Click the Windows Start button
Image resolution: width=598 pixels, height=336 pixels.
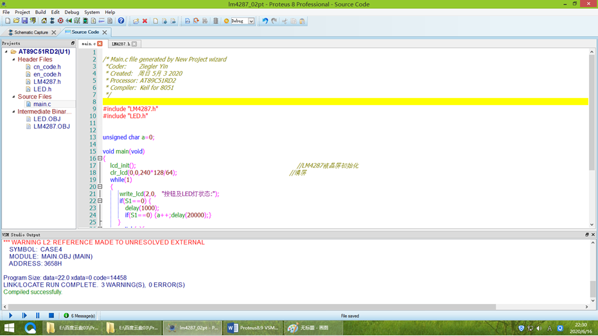click(x=9, y=328)
